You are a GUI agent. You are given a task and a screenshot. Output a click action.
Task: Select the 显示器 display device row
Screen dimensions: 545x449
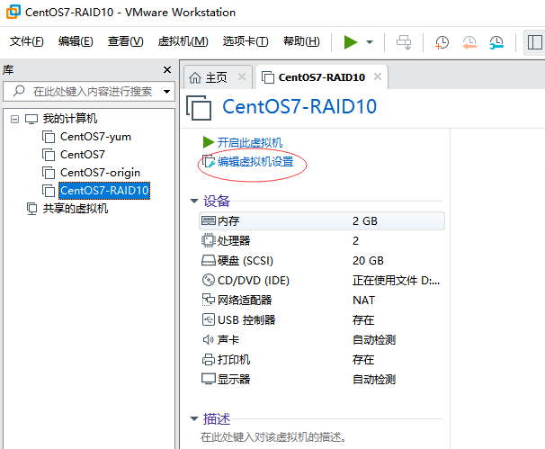[321, 380]
